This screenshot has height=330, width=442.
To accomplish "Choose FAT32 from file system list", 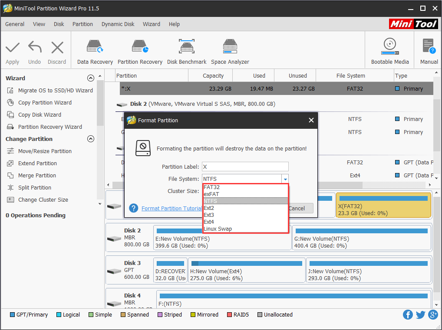I will point(245,187).
